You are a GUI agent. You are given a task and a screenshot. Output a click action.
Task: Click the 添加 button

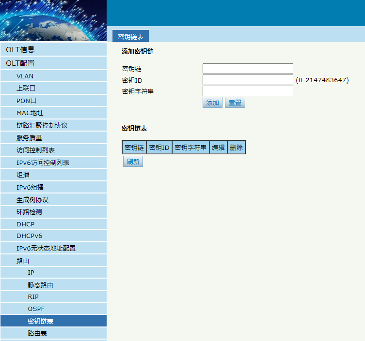point(212,103)
